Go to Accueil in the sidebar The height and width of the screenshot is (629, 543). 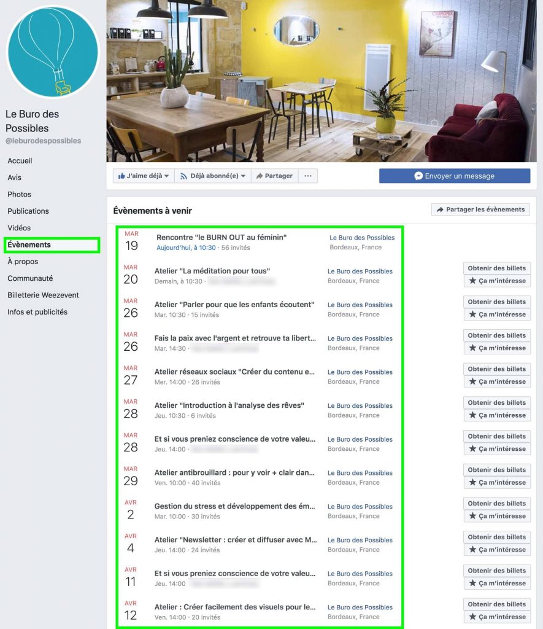(x=20, y=160)
